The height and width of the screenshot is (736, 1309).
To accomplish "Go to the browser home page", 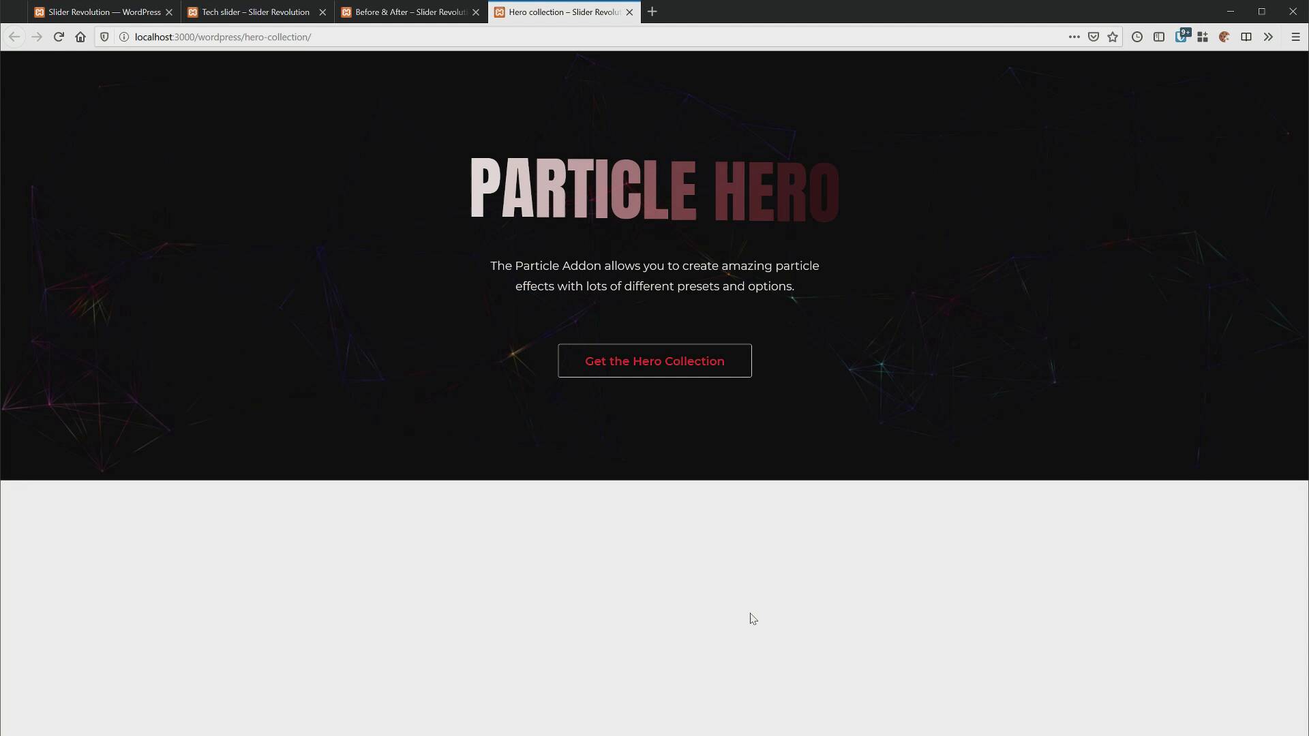I will [80, 37].
